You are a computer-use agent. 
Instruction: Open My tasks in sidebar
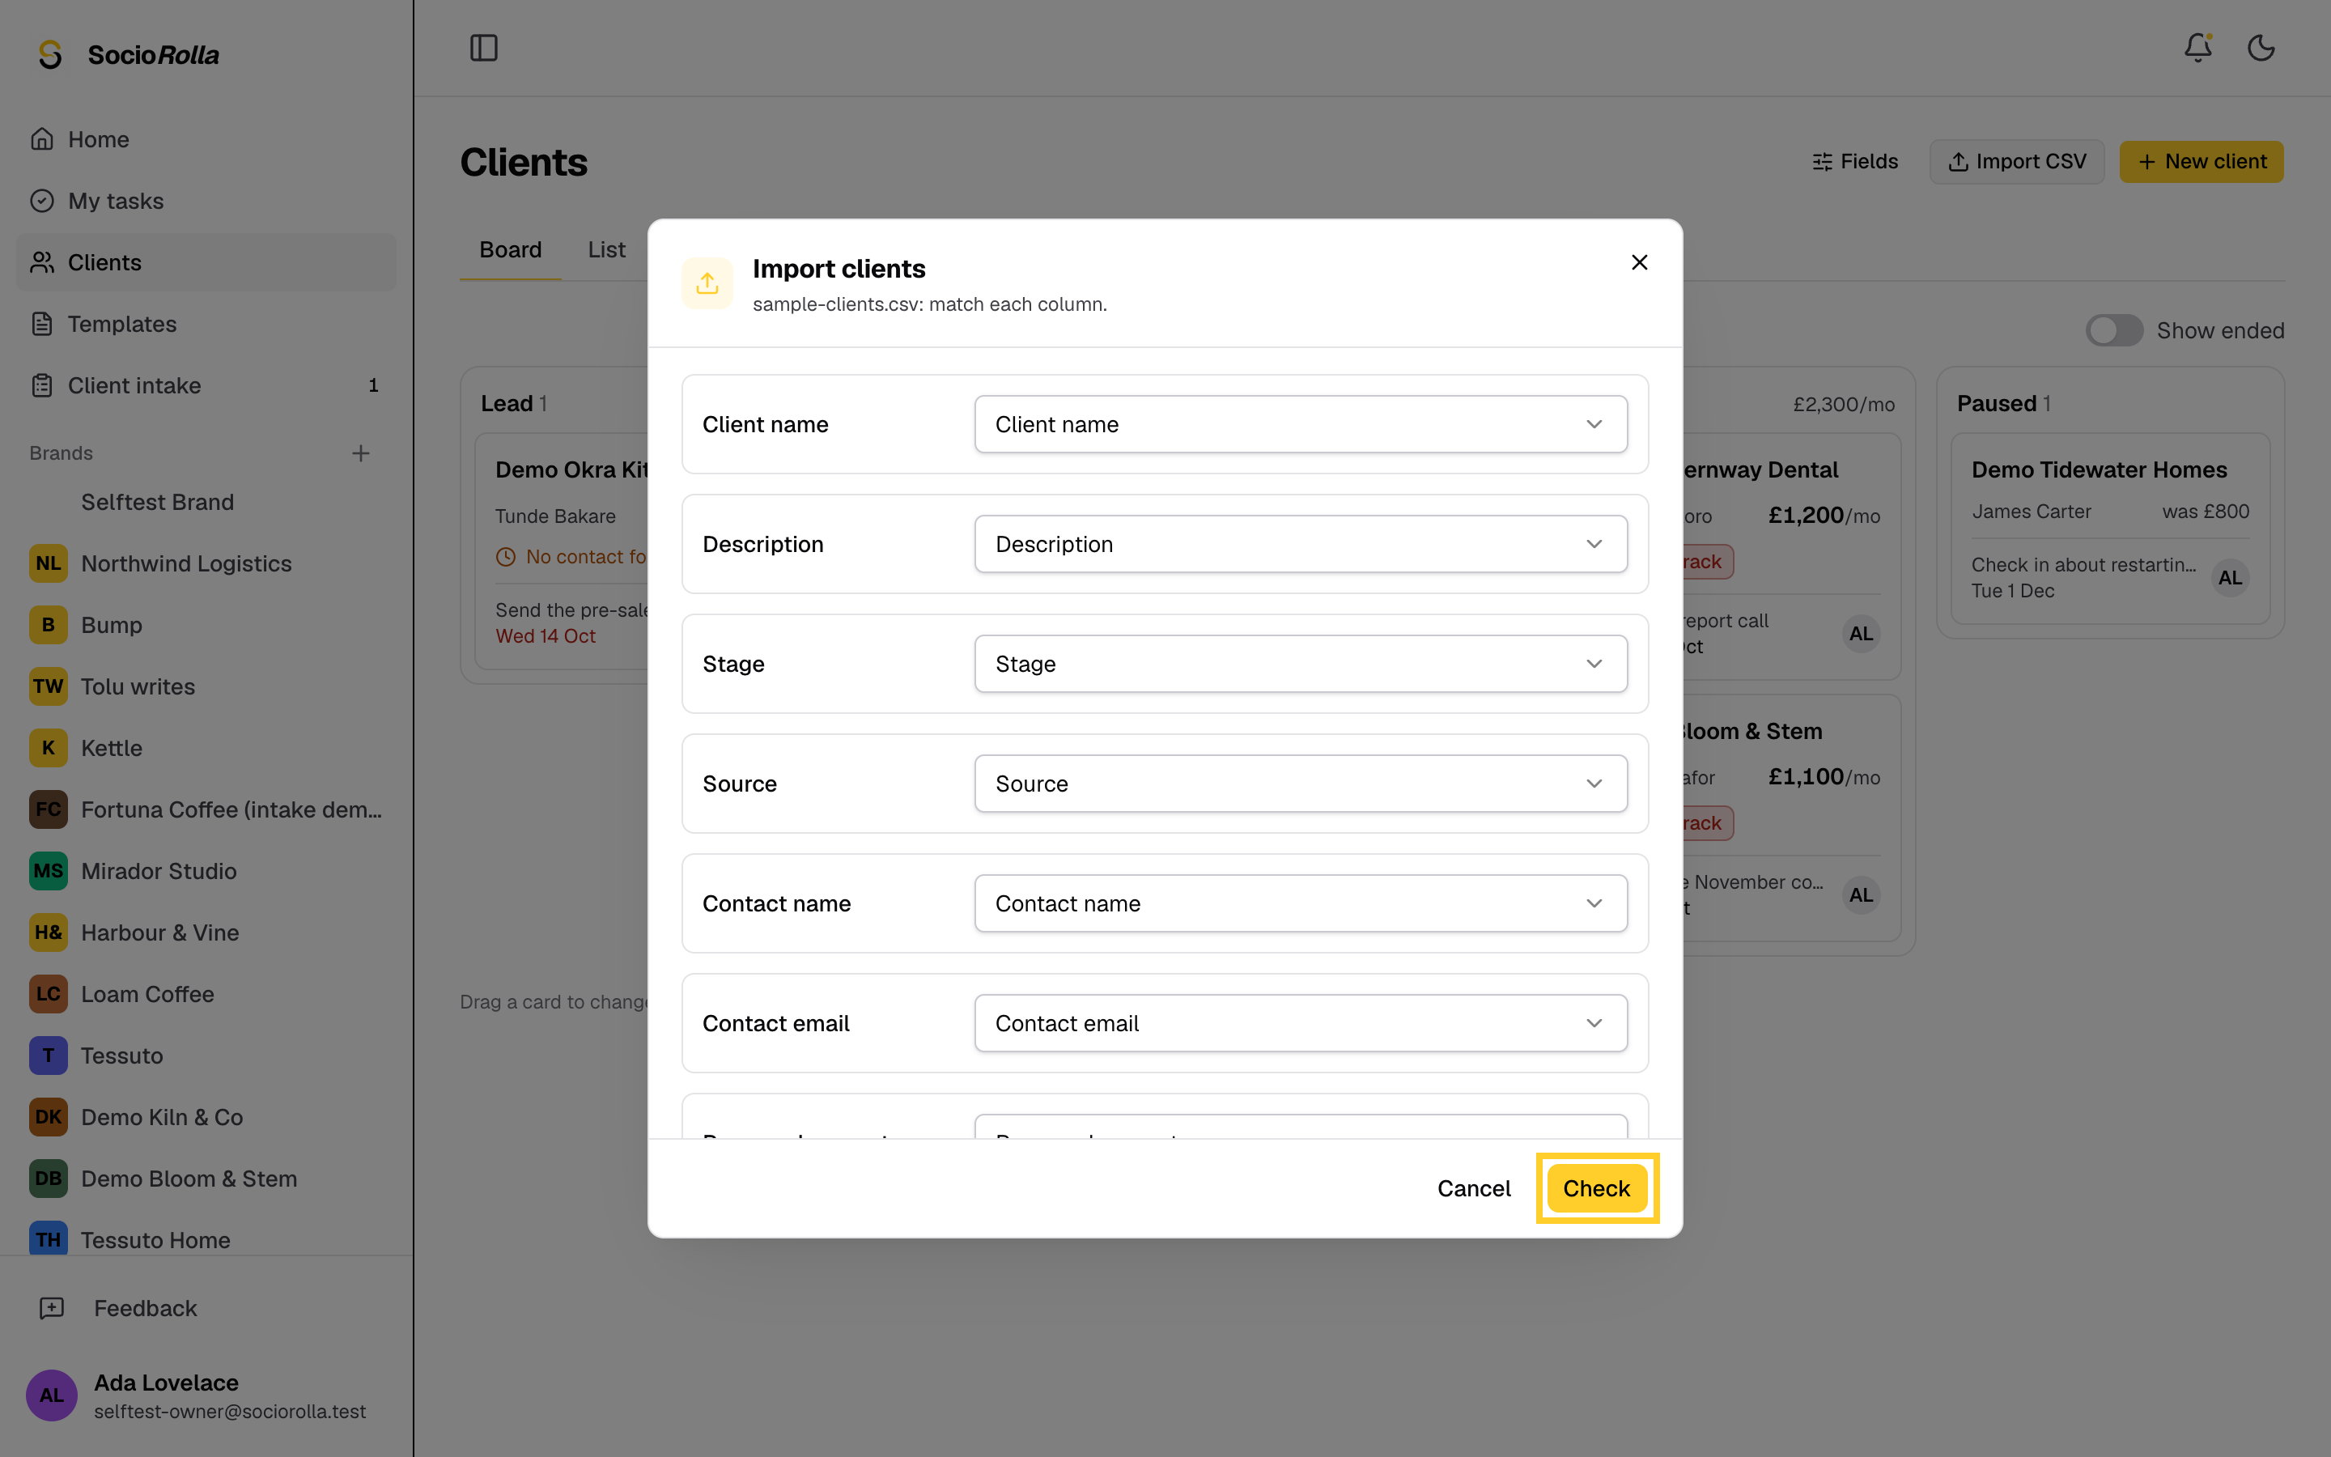[206, 201]
